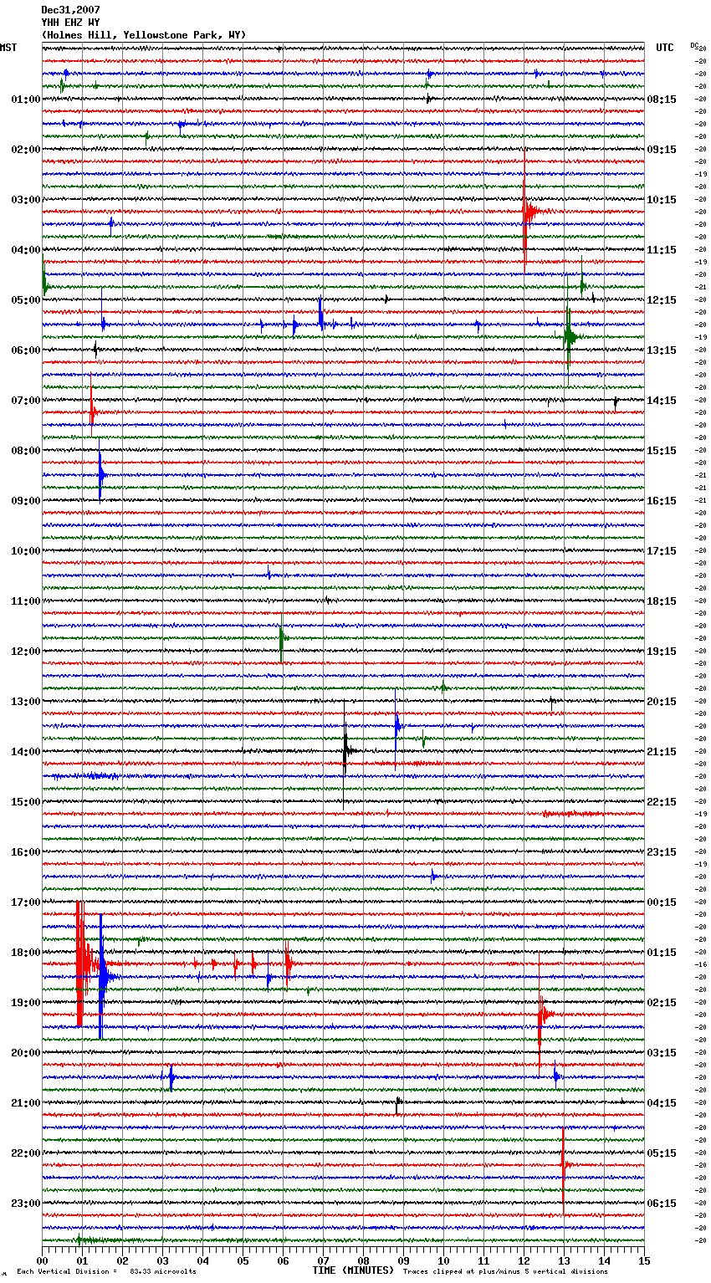Select the 10:00 MST row label
This screenshot has height=1283, width=711.
(x=26, y=551)
